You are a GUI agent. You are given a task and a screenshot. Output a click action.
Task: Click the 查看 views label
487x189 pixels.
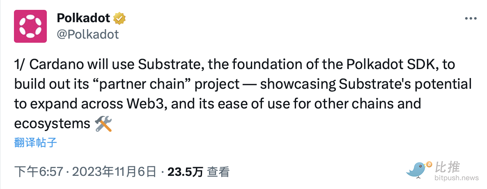coord(218,172)
